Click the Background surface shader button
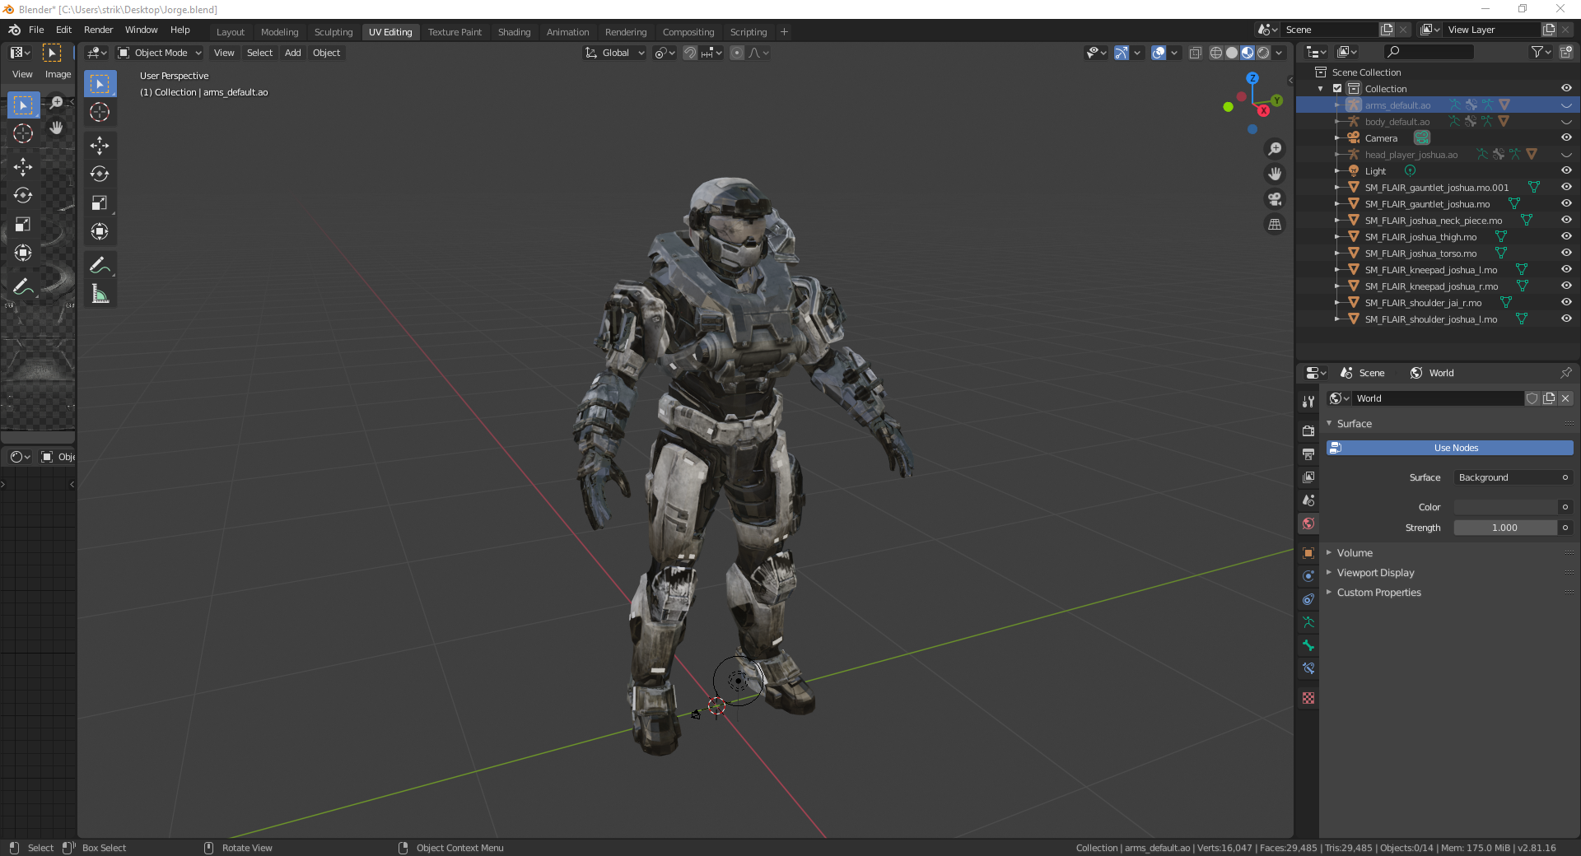Image resolution: width=1581 pixels, height=856 pixels. click(1505, 477)
